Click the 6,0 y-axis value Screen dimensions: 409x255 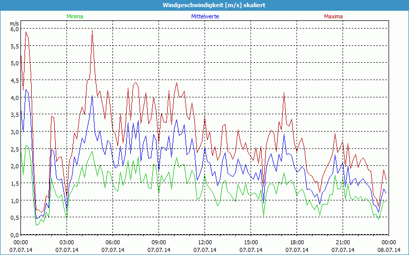click(15, 29)
